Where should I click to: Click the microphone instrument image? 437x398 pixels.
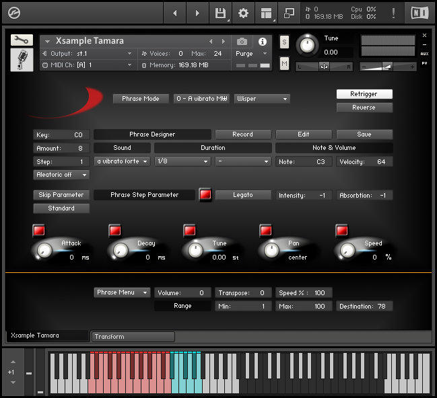[x=22, y=60]
